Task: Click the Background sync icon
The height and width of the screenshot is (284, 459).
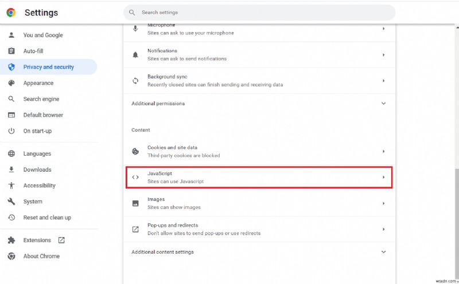Action: pyautogui.click(x=135, y=81)
